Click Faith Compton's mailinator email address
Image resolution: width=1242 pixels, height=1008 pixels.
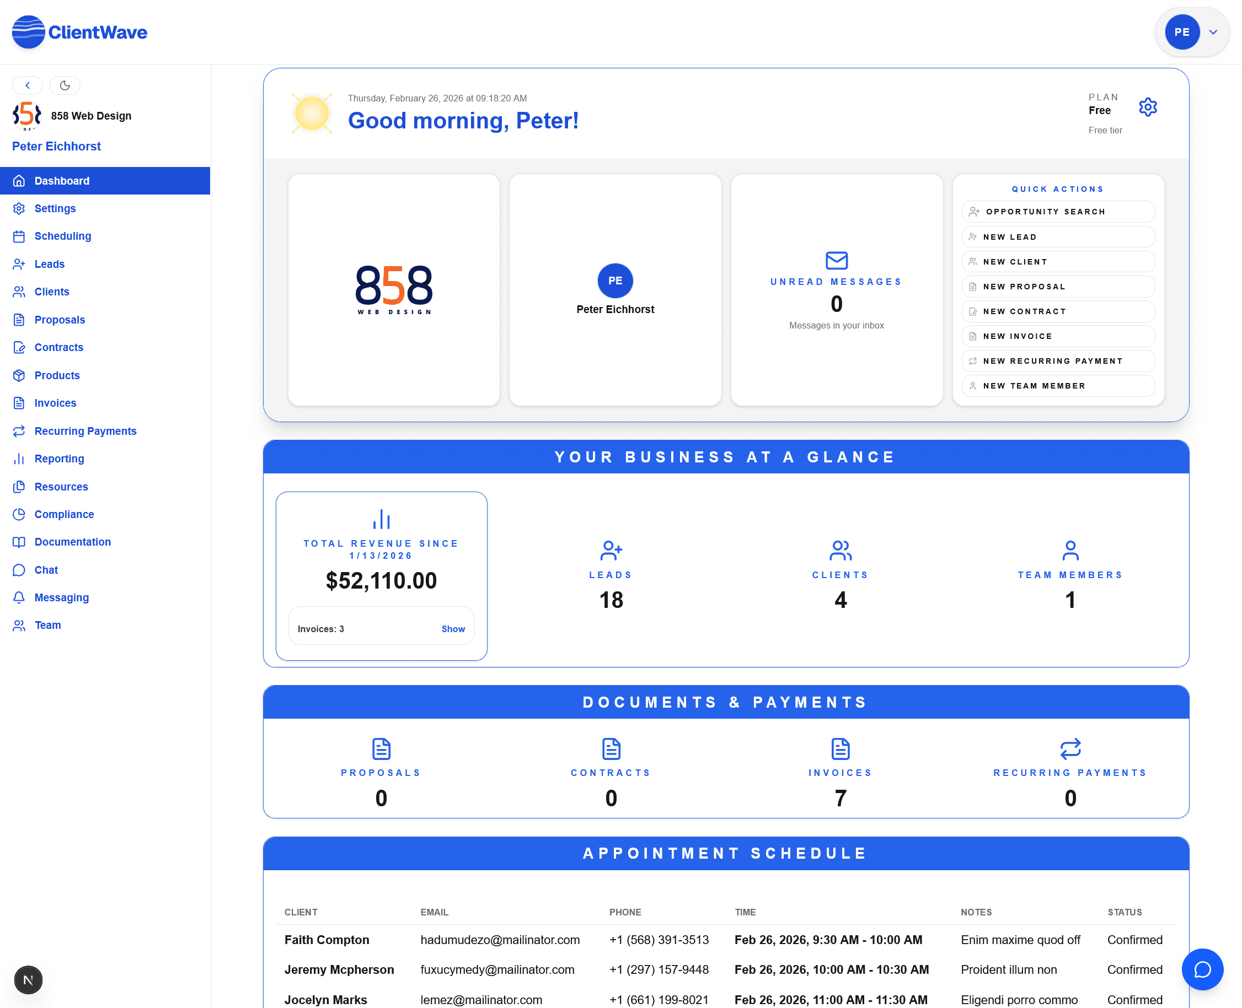pyautogui.click(x=500, y=940)
